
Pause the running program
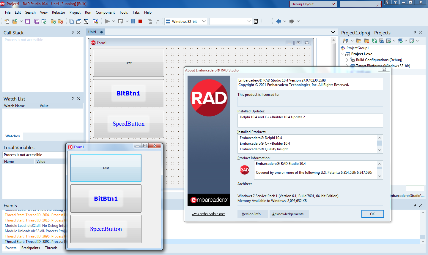coord(133,21)
